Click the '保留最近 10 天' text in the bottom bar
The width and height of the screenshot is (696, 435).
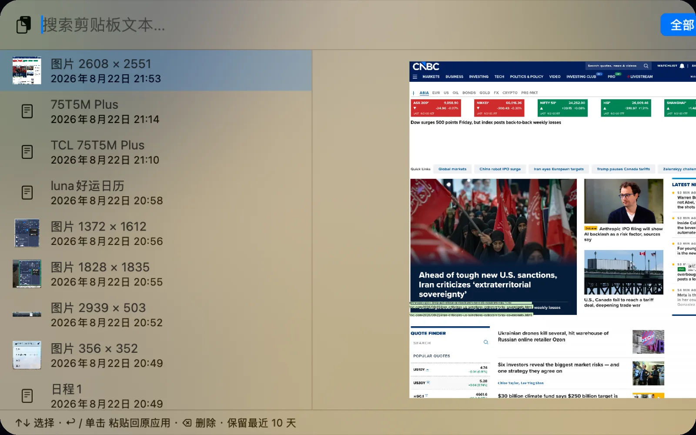pyautogui.click(x=261, y=423)
